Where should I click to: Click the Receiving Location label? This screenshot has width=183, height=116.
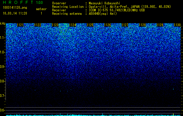coord(68,7)
